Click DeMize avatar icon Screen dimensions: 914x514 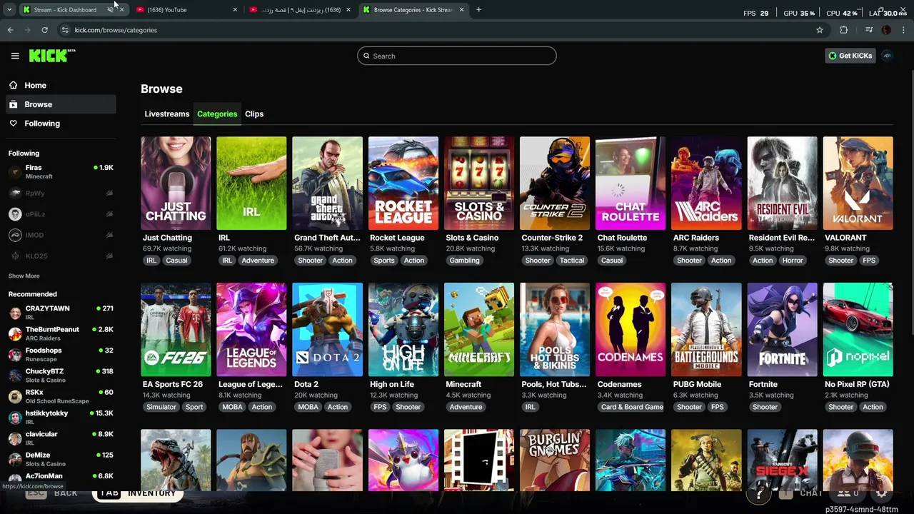[x=15, y=460]
